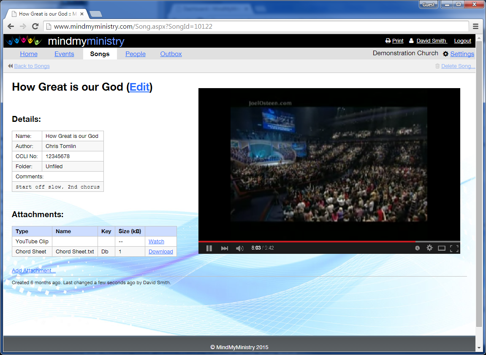Open David Smith profile link
The height and width of the screenshot is (355, 486).
[432, 41]
